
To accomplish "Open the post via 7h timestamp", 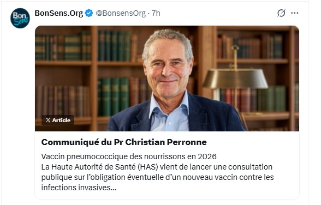I will pos(156,13).
